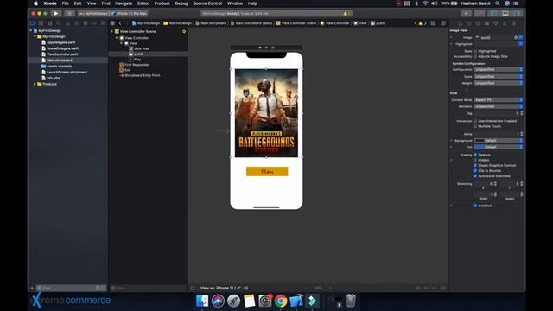Open the Semantic dropdown

[x=498, y=106]
